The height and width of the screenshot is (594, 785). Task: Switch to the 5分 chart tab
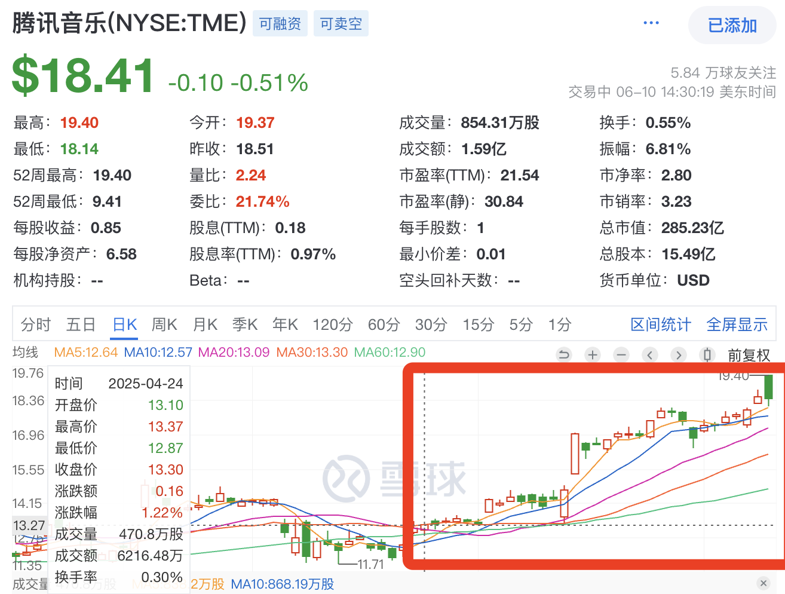tap(521, 324)
